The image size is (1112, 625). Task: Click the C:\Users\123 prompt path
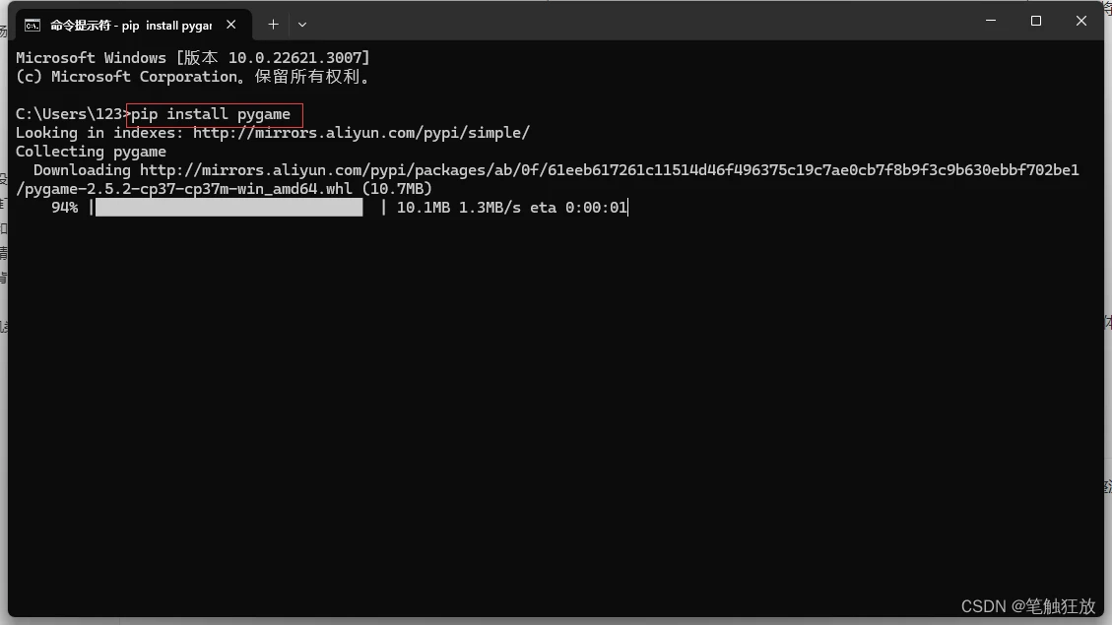(x=69, y=114)
